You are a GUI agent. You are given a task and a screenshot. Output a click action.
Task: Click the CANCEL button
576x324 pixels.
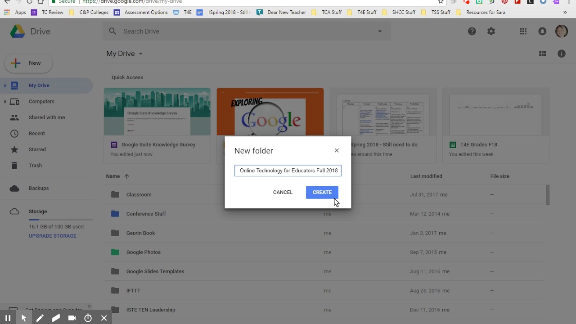pos(283,192)
